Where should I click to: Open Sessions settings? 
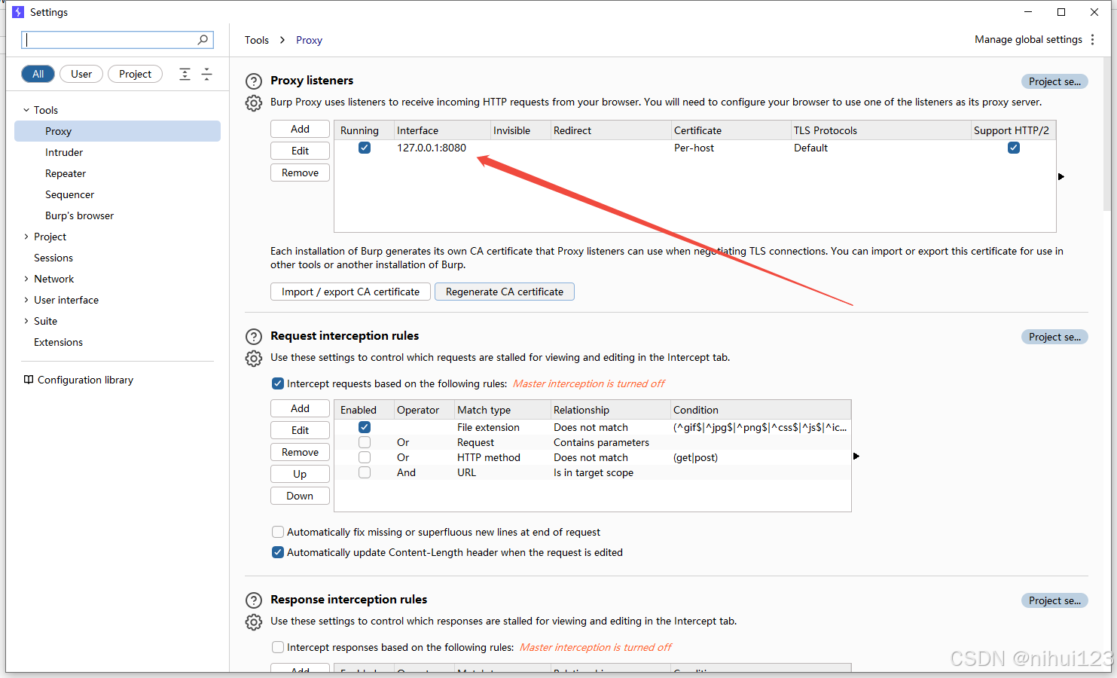pyautogui.click(x=53, y=258)
